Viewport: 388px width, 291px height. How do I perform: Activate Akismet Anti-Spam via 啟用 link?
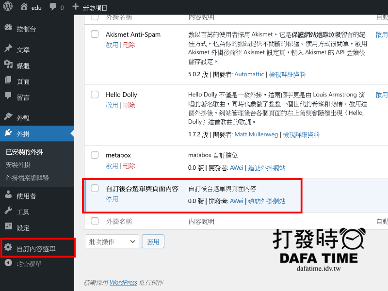[x=112, y=45]
